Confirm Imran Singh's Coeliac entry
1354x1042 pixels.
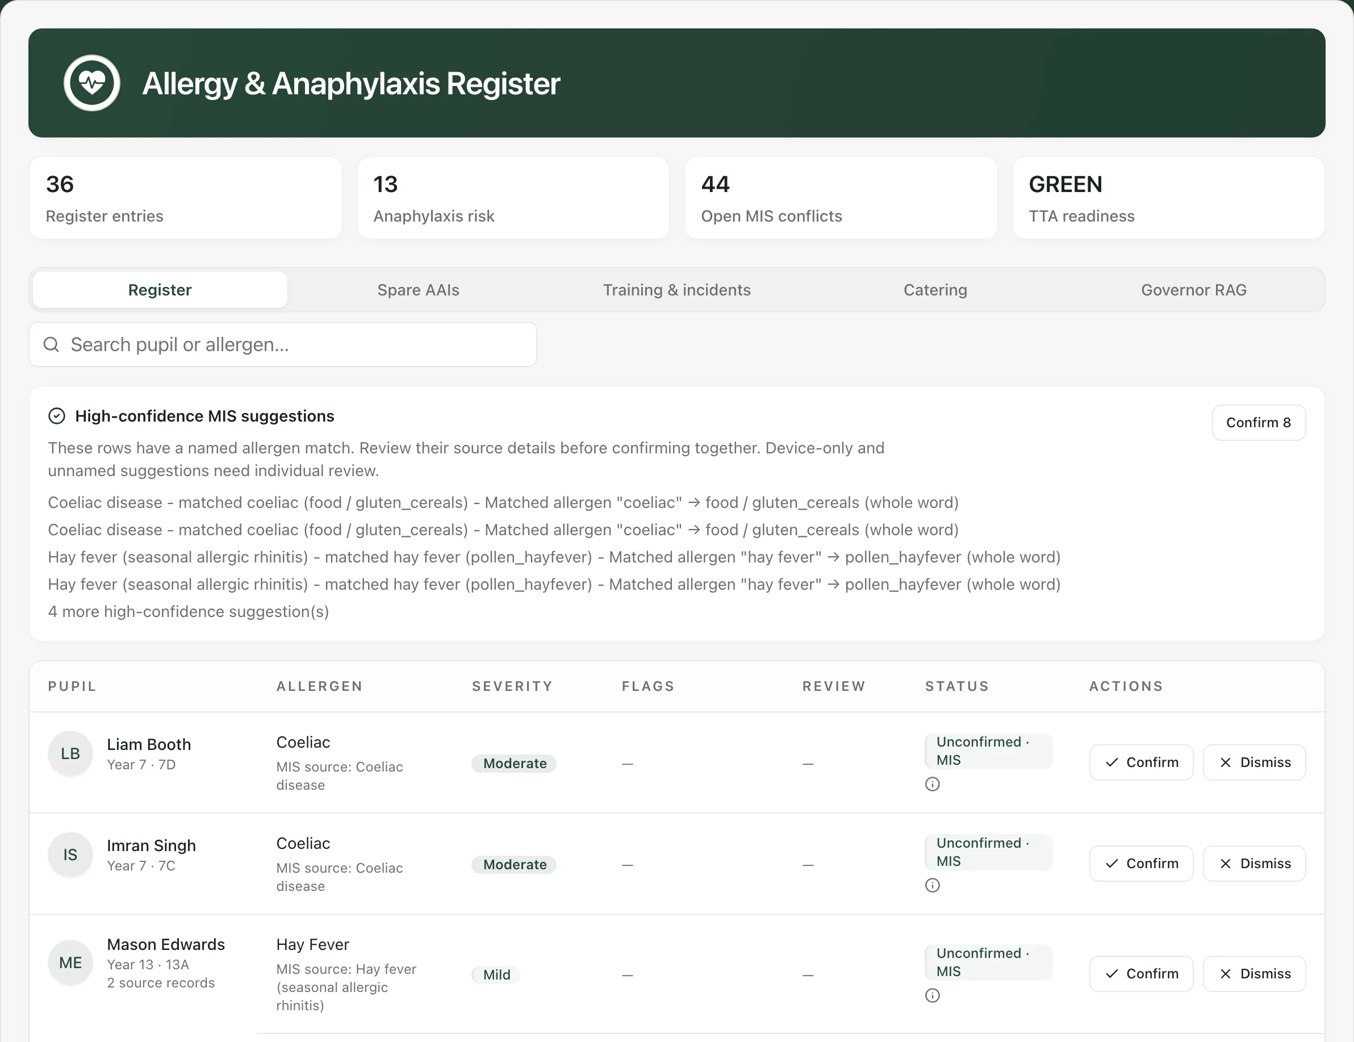click(x=1142, y=864)
